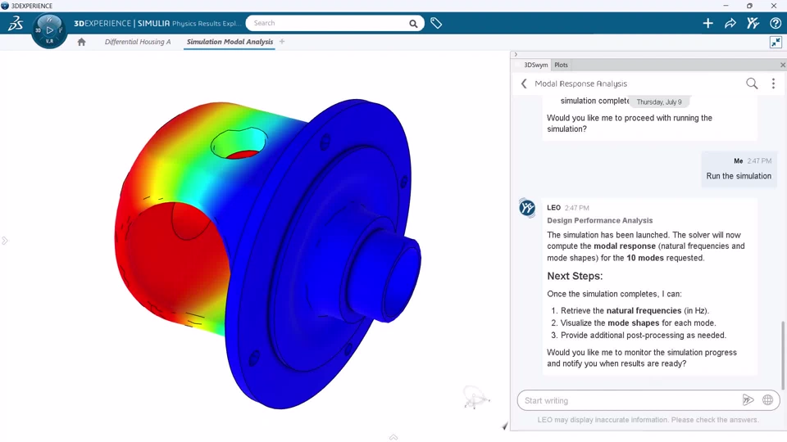Open the tags (6WTags) icon
The width and height of the screenshot is (787, 442).
coord(436,23)
